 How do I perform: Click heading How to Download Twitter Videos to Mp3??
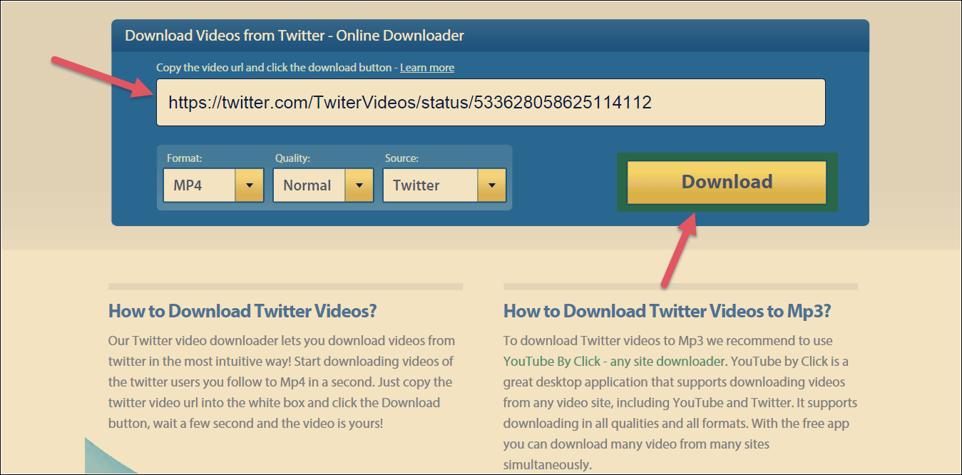tap(667, 311)
